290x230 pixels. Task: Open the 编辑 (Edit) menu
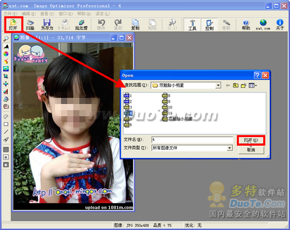tap(29, 13)
